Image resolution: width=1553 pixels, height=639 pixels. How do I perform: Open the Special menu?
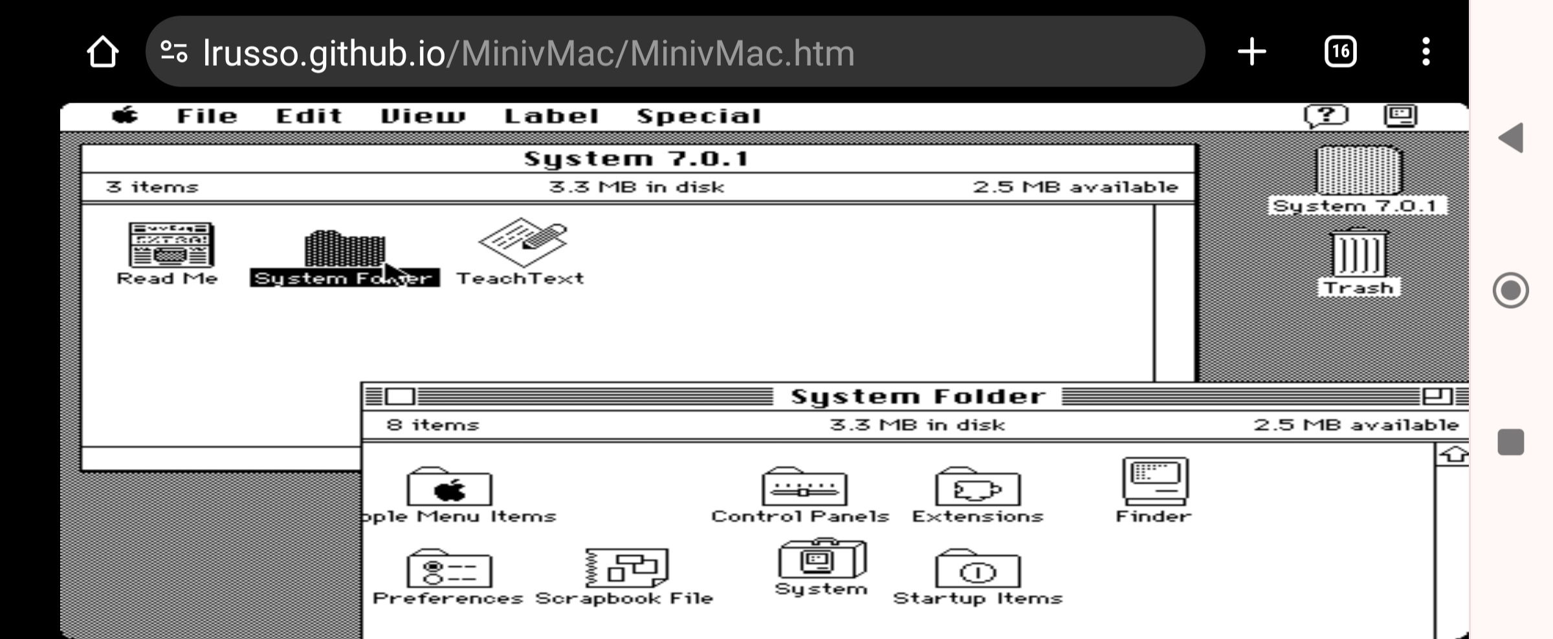tap(699, 116)
